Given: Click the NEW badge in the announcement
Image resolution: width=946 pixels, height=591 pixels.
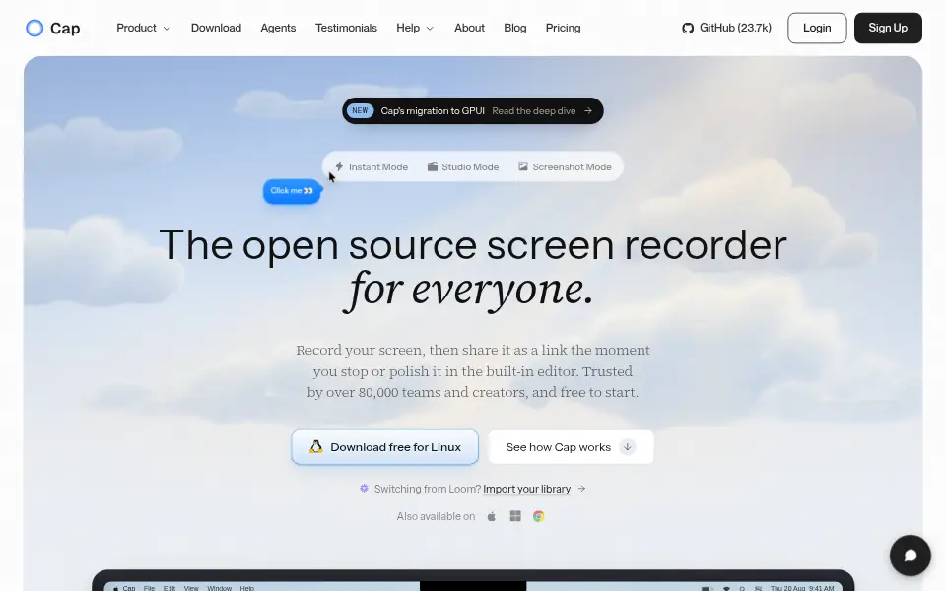Looking at the screenshot, I should click(x=360, y=111).
